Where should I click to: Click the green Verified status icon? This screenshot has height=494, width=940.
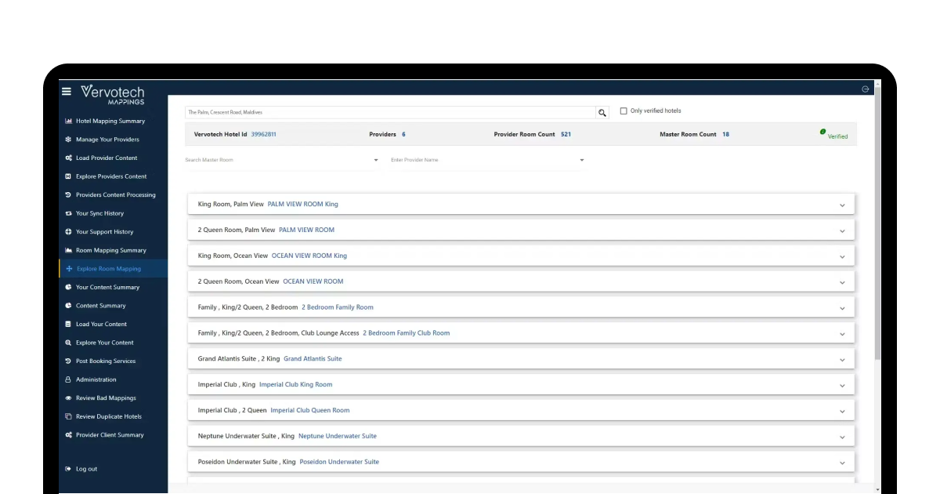click(822, 132)
